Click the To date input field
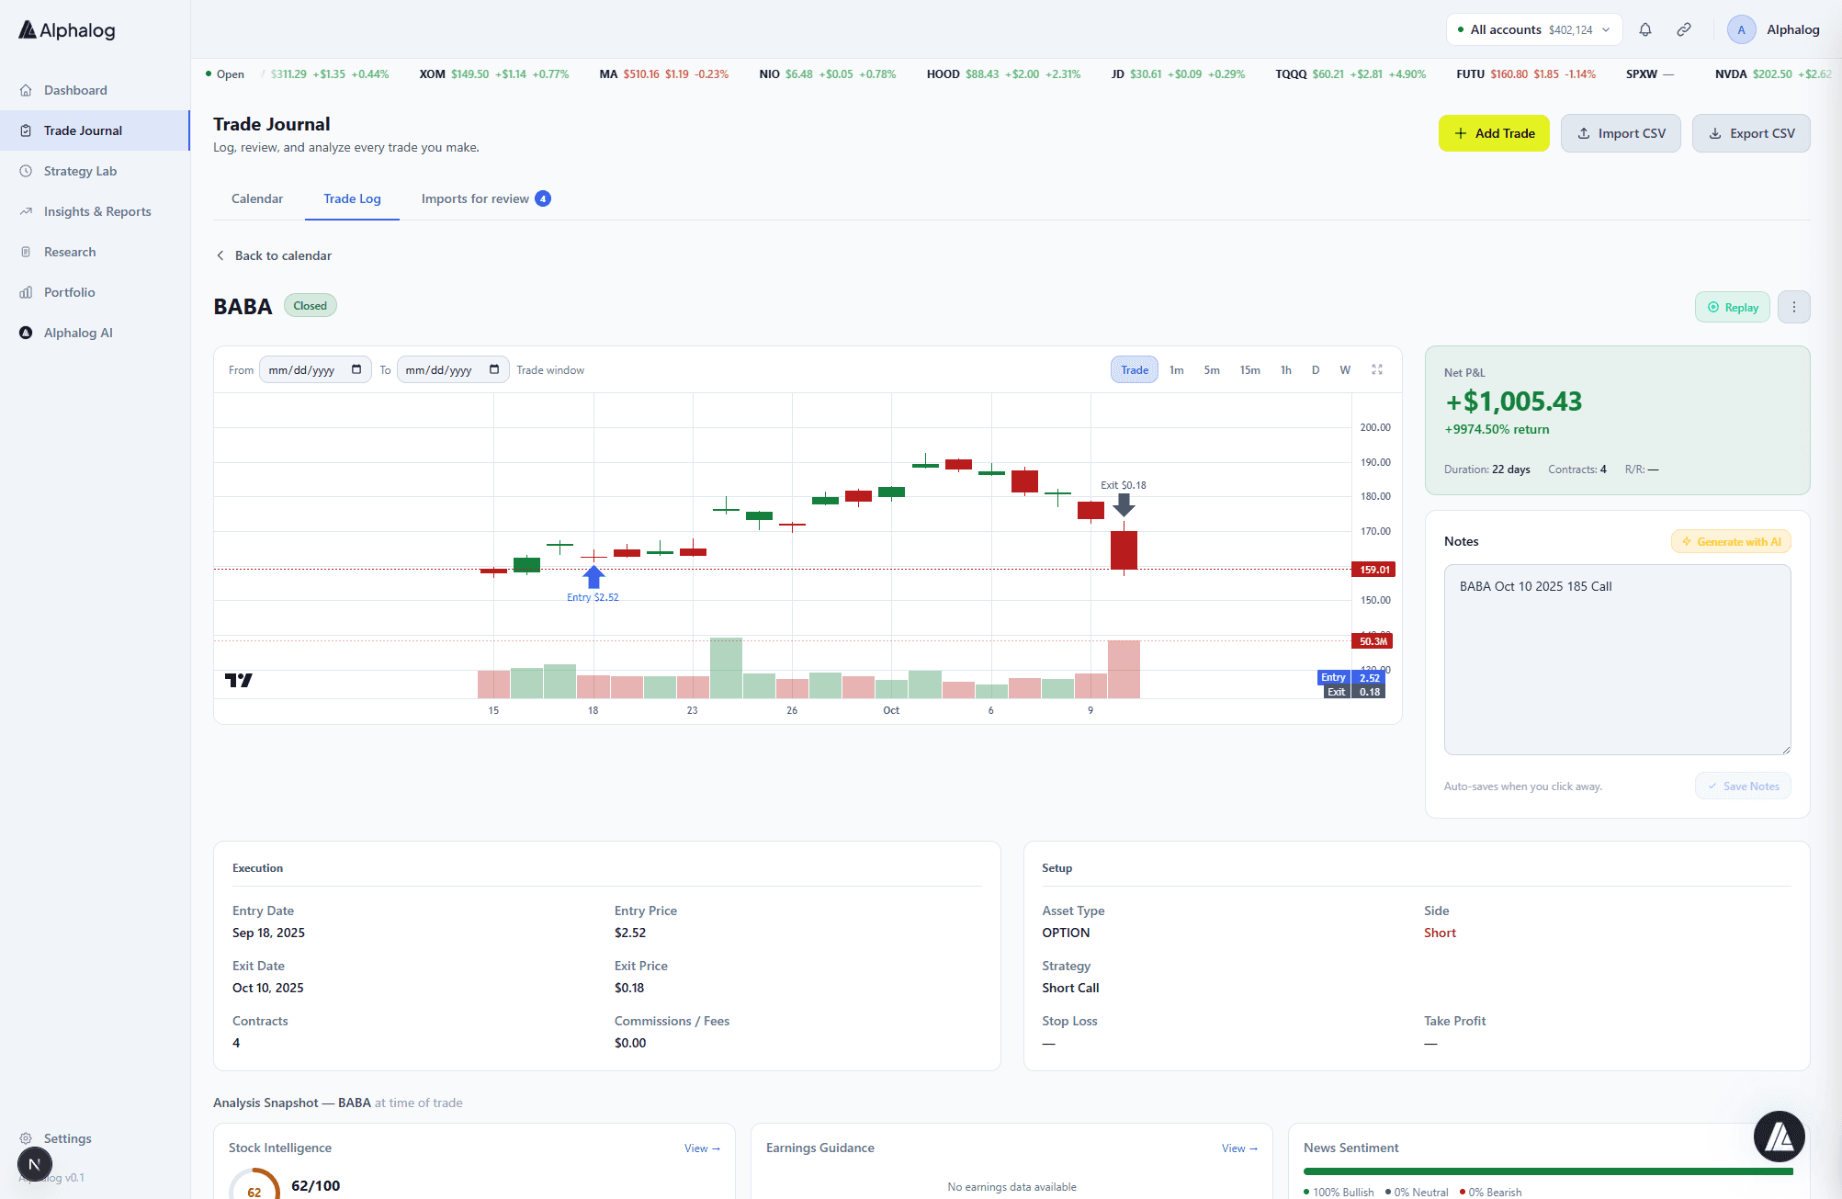Screen dimensions: 1842x1199 453,369
